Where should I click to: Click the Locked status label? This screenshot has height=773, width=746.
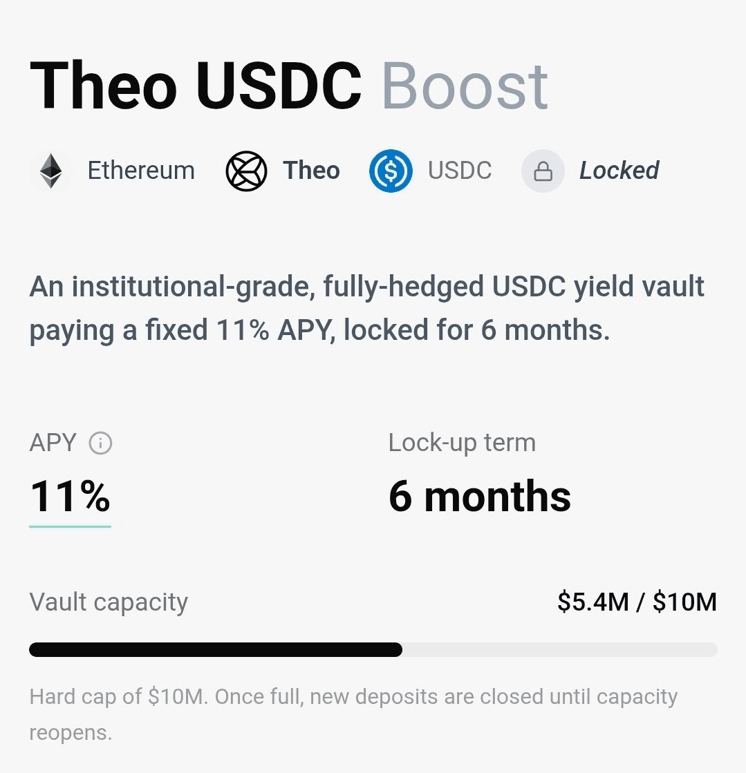point(619,171)
